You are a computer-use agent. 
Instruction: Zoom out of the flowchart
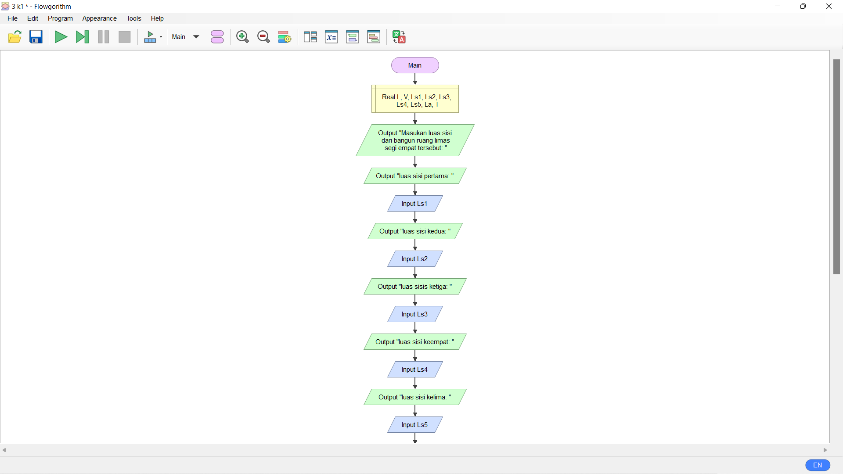click(x=263, y=37)
